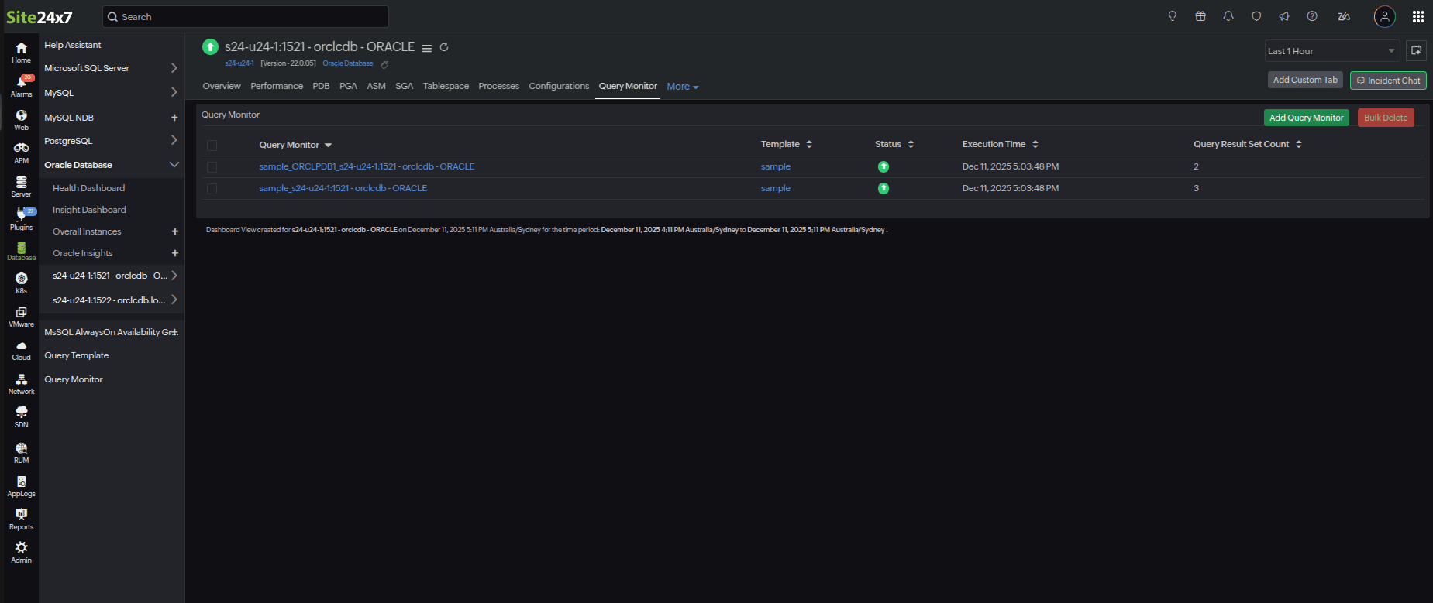
Task: Click the refresh icon next to monitor title
Action: point(444,47)
